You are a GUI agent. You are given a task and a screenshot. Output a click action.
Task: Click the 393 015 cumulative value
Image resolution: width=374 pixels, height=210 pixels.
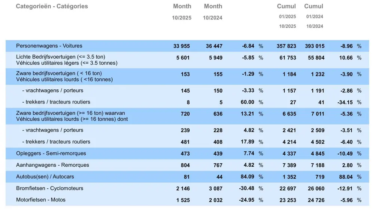pyautogui.click(x=315, y=46)
